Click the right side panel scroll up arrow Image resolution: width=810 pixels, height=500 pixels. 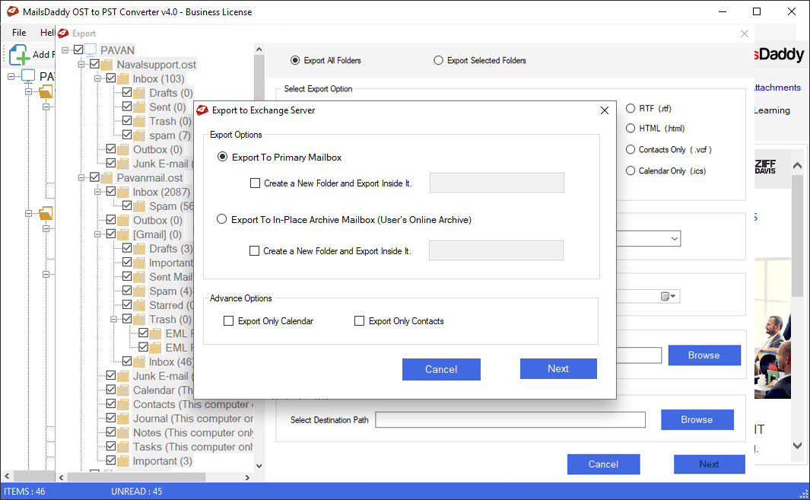click(x=798, y=165)
